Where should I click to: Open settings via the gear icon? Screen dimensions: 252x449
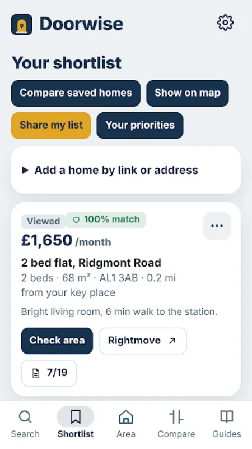pyautogui.click(x=225, y=22)
